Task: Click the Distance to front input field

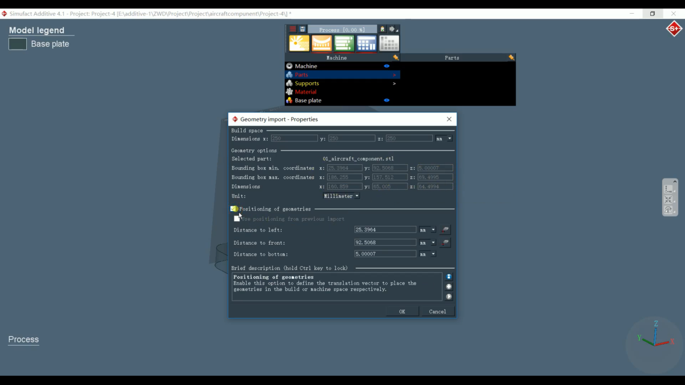Action: click(x=385, y=242)
